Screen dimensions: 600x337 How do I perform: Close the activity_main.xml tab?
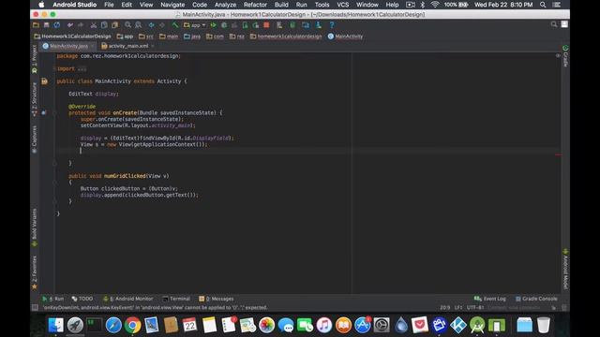coord(153,46)
